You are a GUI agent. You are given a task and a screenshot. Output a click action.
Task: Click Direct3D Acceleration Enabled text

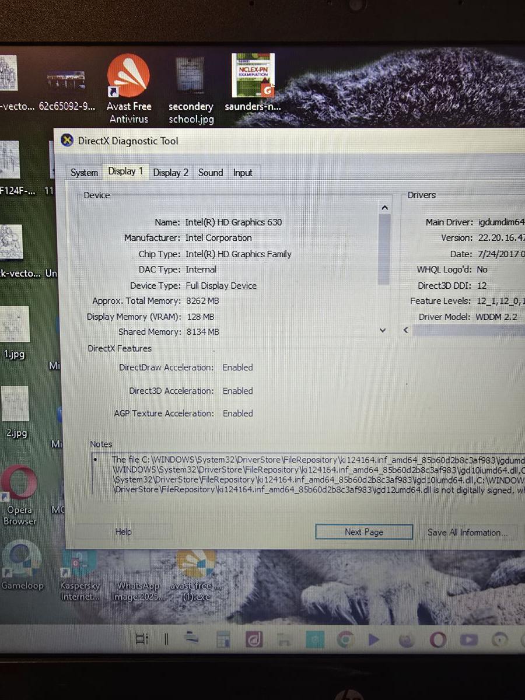pos(238,391)
